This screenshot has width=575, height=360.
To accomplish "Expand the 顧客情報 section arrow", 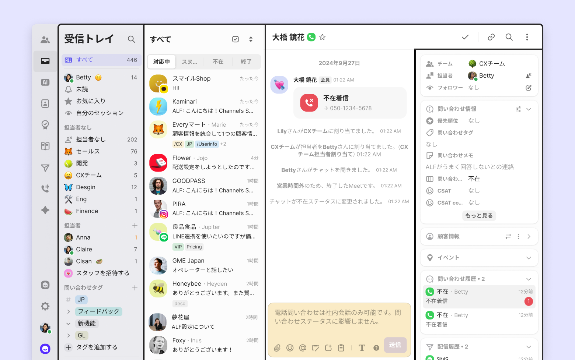I will 529,237.
